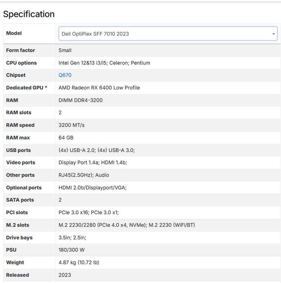Click the 'Model' row label
Image resolution: width=281 pixels, height=283 pixels.
14,33
